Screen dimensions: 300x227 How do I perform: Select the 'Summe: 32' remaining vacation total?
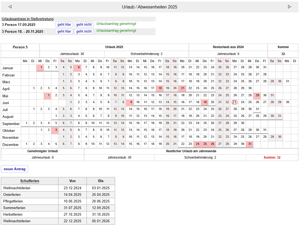272,157
